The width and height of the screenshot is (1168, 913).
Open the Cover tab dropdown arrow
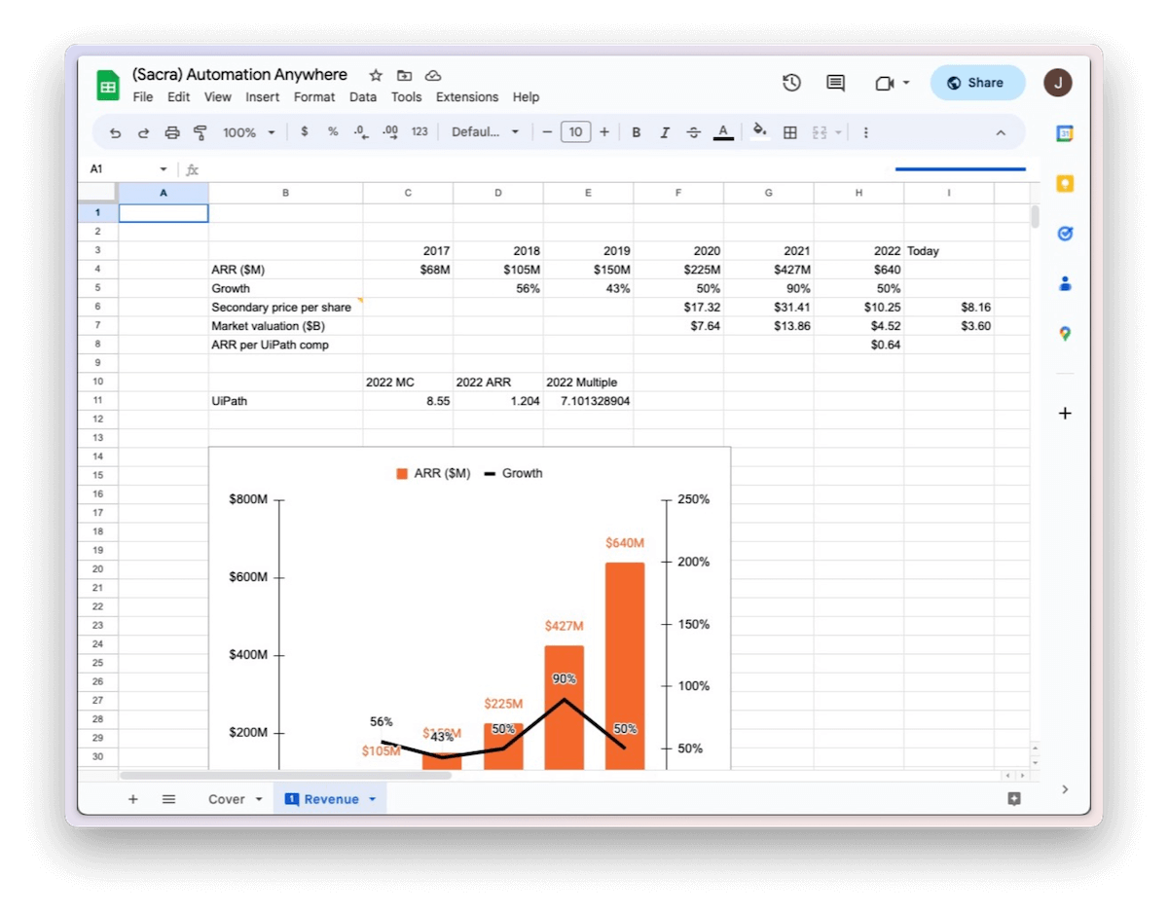pyautogui.click(x=259, y=799)
